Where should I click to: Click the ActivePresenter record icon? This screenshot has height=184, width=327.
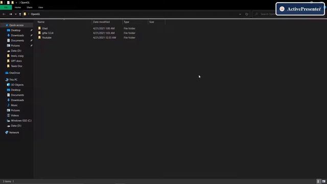282,9
